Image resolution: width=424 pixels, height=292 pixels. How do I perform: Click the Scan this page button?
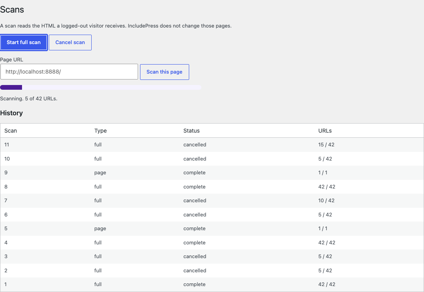point(164,72)
